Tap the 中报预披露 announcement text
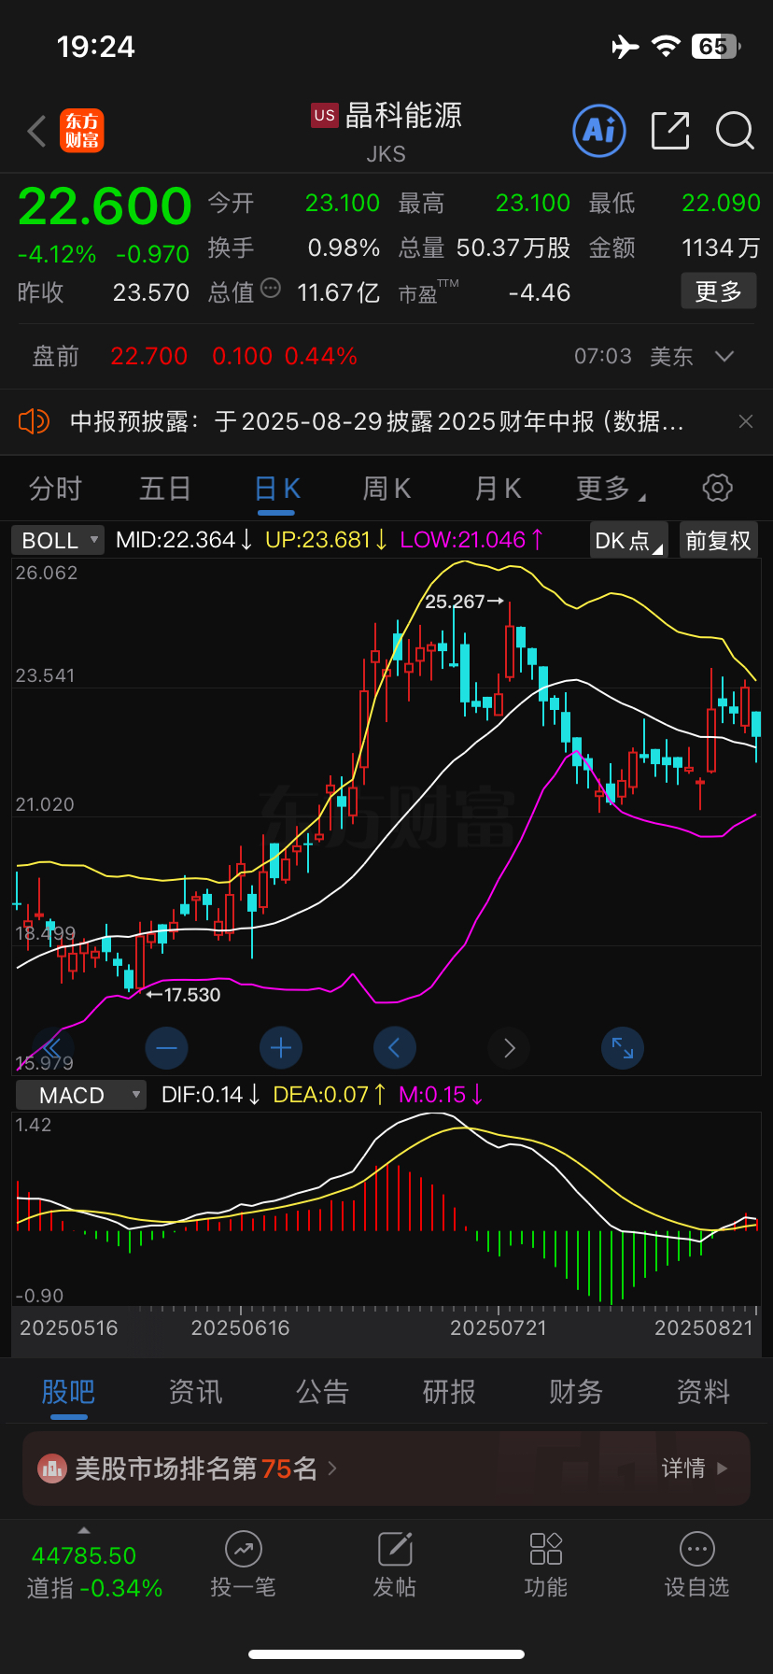The width and height of the screenshot is (773, 1674). point(376,421)
